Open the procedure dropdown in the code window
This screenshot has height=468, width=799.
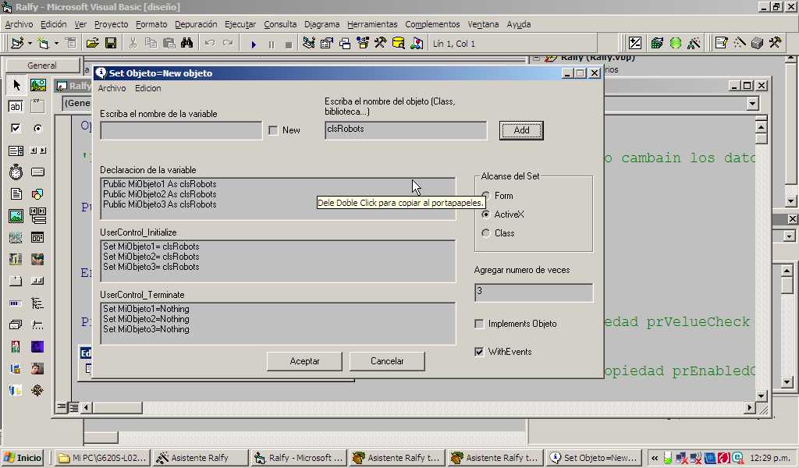[753, 104]
